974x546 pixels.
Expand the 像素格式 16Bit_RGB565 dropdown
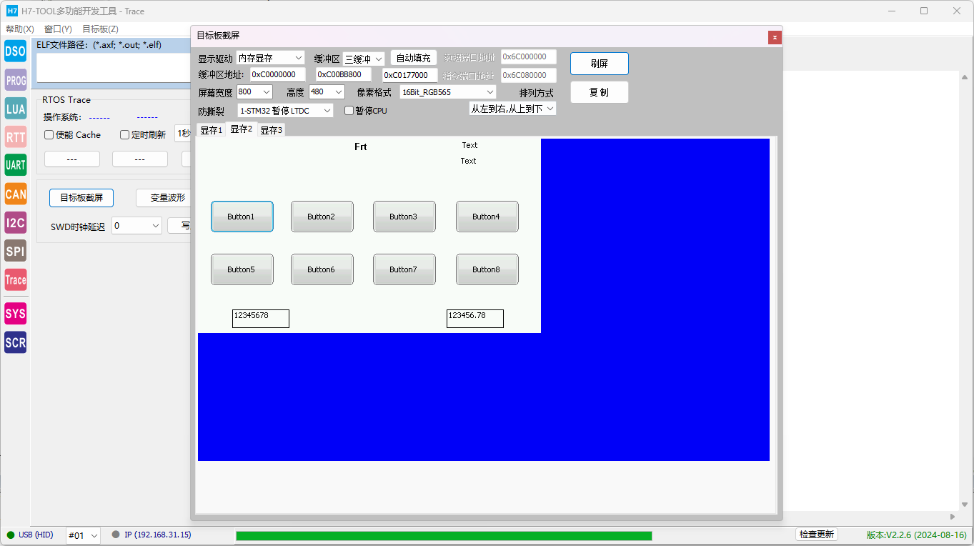point(448,92)
